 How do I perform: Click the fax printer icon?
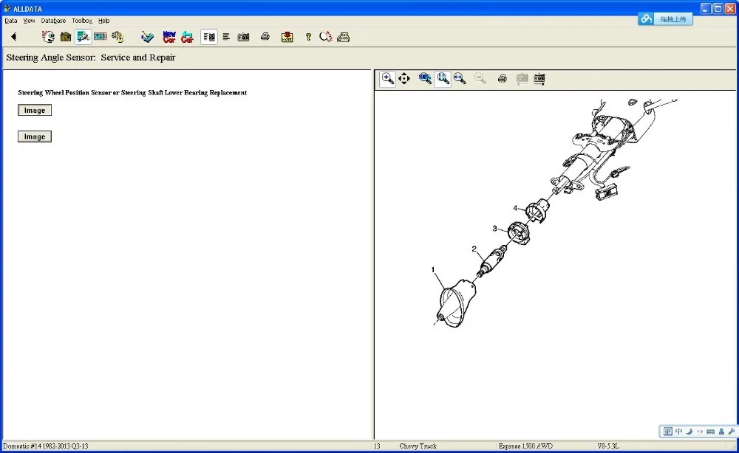click(344, 37)
